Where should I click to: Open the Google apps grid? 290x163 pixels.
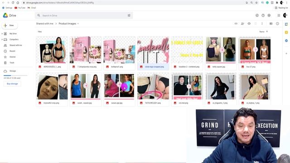point(279,15)
